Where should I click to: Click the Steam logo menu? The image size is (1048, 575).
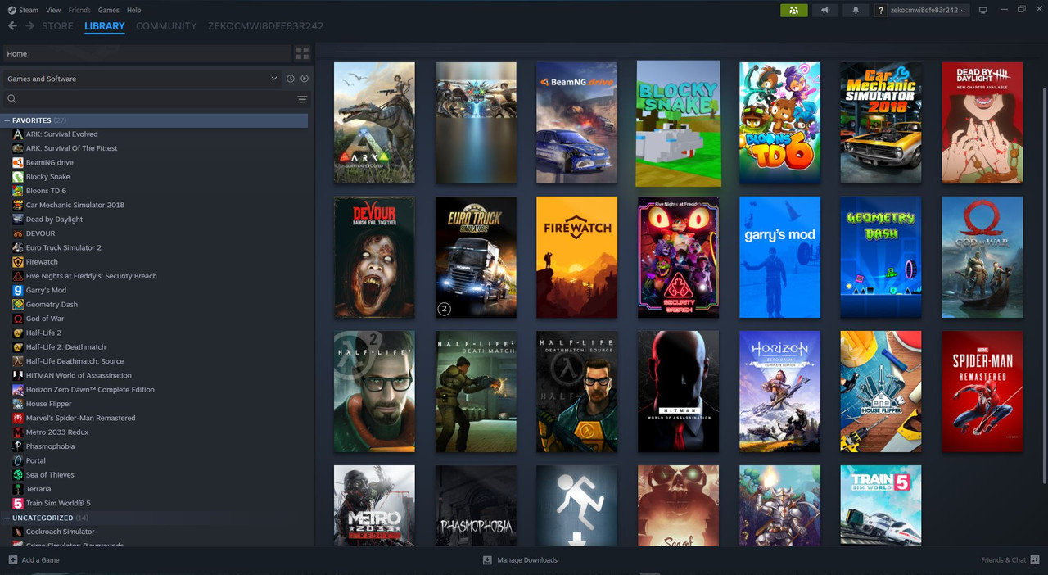(x=23, y=10)
